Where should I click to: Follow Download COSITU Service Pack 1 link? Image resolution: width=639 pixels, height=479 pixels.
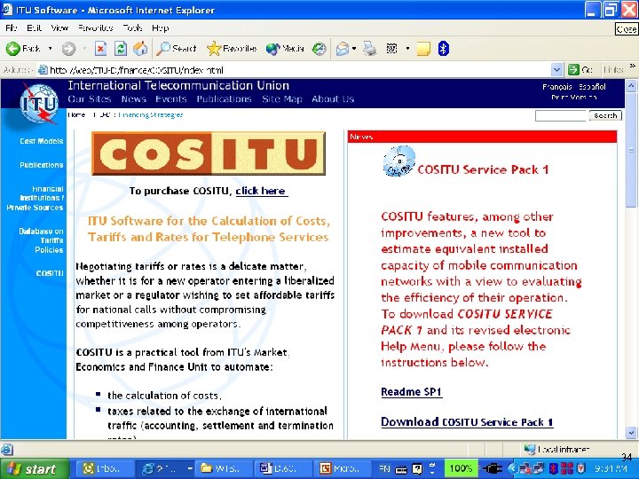tap(467, 422)
